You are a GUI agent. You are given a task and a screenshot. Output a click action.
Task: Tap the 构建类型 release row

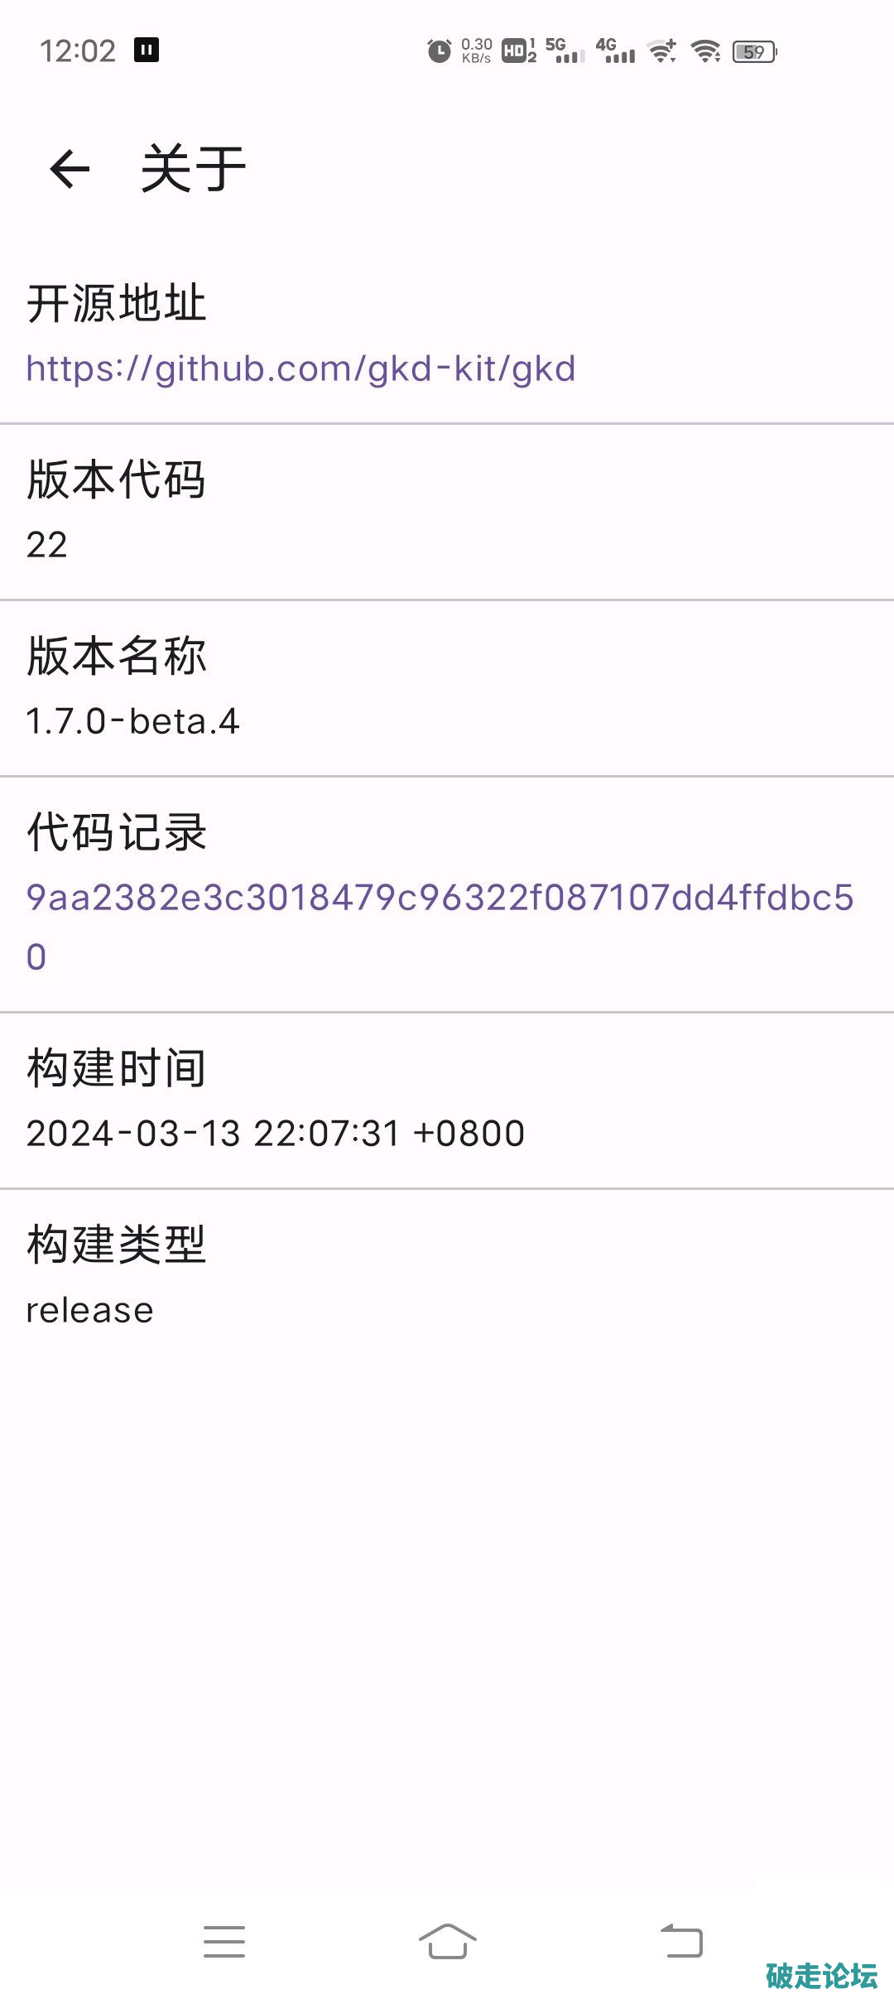447,1276
